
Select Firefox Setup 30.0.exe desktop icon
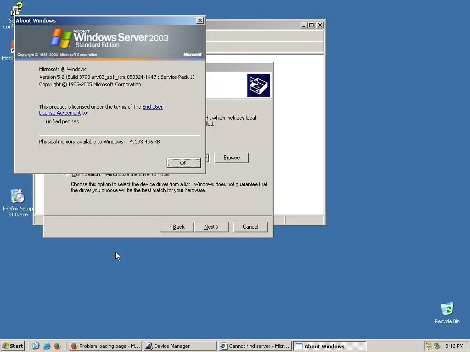click(x=17, y=203)
